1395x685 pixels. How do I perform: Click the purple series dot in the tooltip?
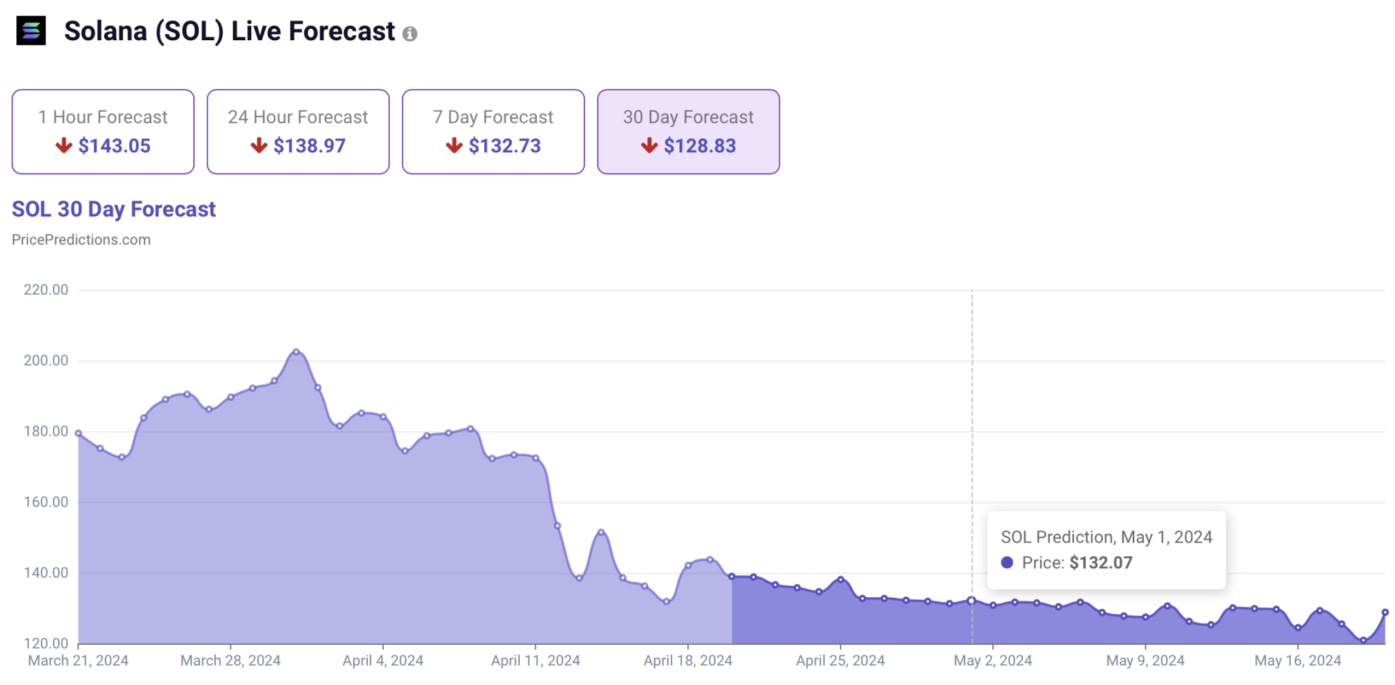pos(1007,562)
